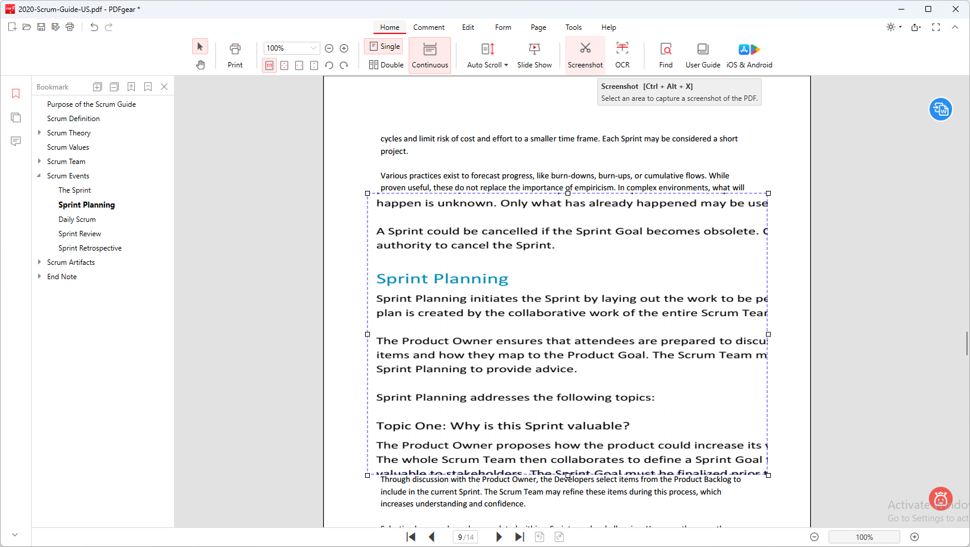The image size is (970, 547).
Task: Toggle Continuous scrolling mode
Action: [430, 54]
